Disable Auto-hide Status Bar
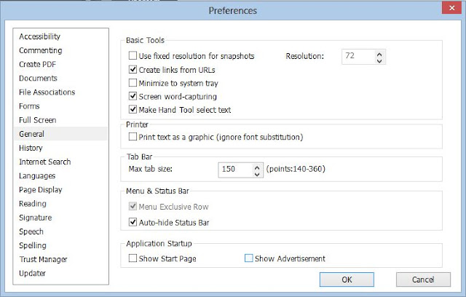466x297 pixels. click(x=133, y=222)
